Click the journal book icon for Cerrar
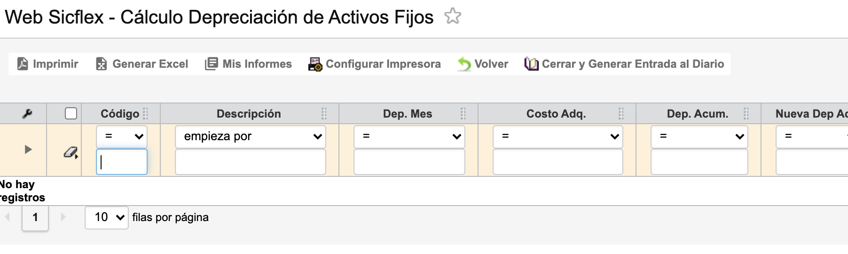Viewport: 848px width, 254px height. (531, 63)
